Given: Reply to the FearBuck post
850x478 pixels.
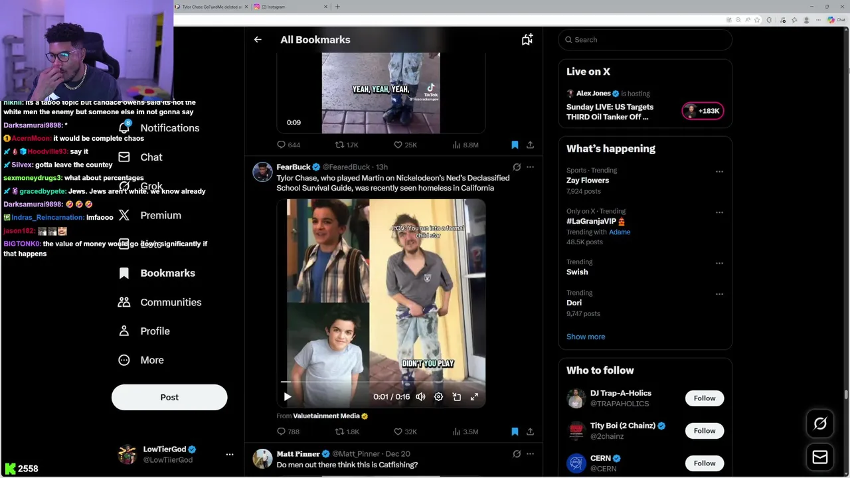Looking at the screenshot, I should tap(282, 432).
